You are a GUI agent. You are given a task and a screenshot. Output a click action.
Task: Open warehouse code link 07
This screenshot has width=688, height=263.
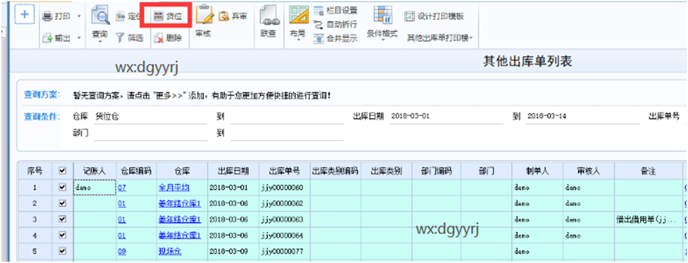pos(122,187)
